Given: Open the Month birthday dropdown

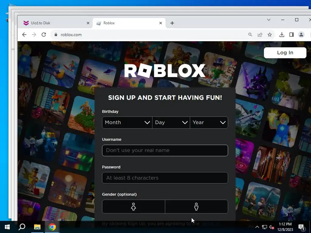Looking at the screenshot, I should tap(127, 123).
